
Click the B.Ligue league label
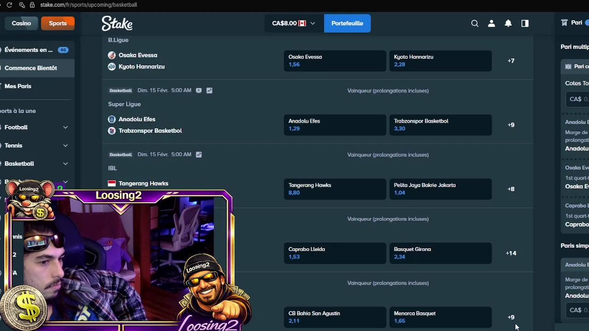tap(118, 40)
